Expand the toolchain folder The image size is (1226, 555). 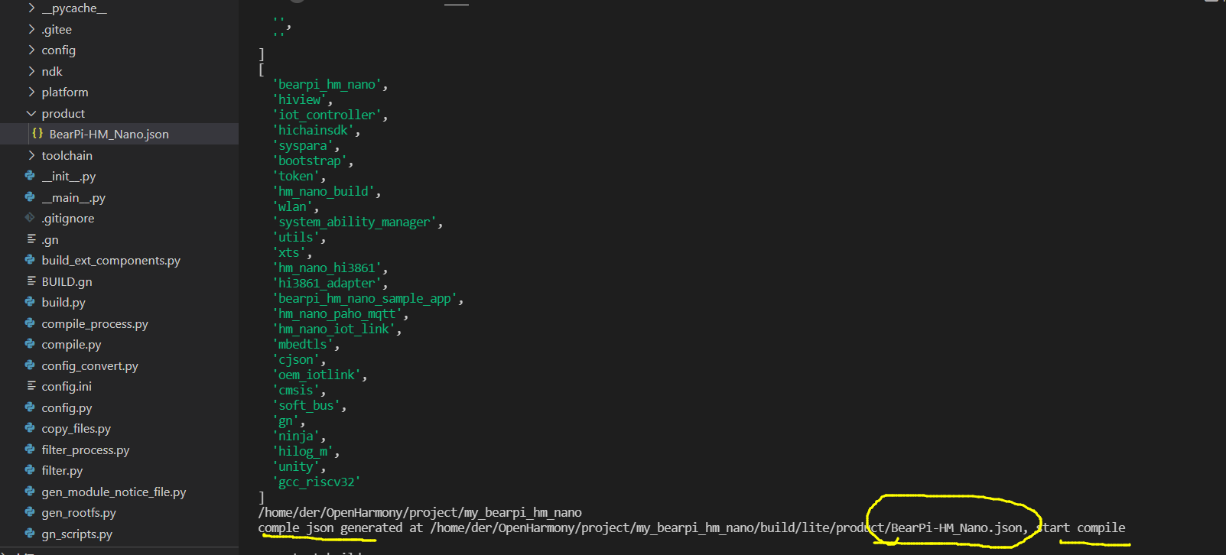[x=31, y=155]
